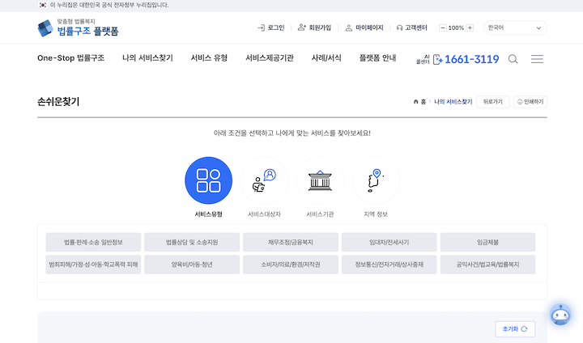Image resolution: width=583 pixels, height=343 pixels.
Task: Click the 나의 서비스찾기 breadcrumb
Action: pyautogui.click(x=453, y=101)
